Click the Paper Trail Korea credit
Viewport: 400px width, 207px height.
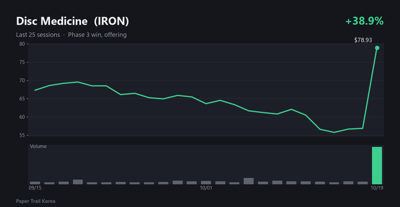[x=36, y=201]
